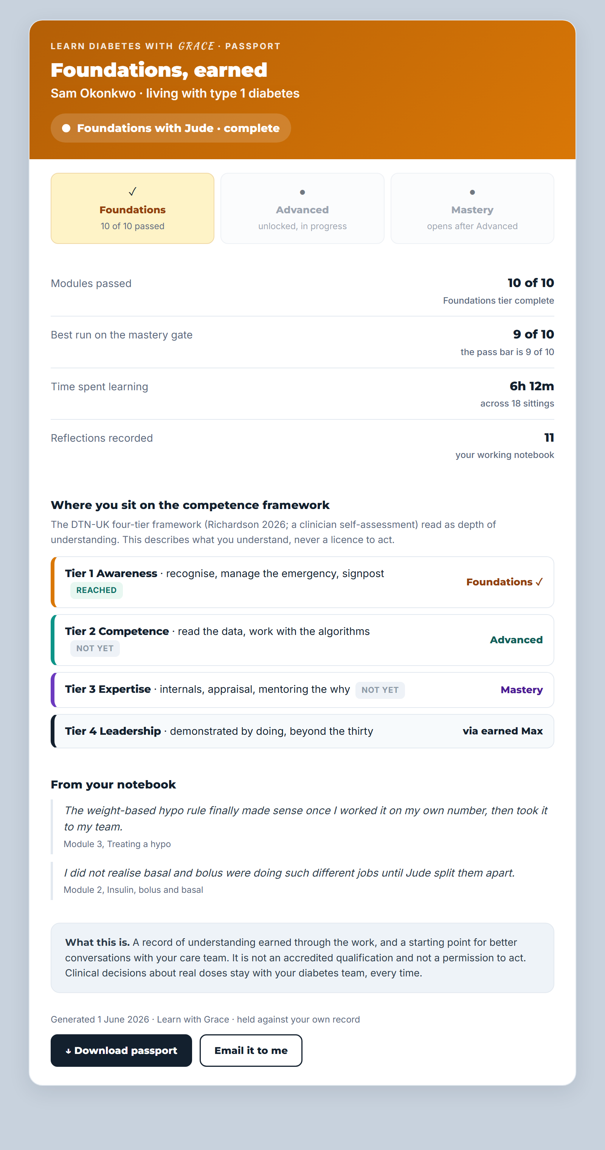Click the dot icon above Advanced
This screenshot has height=1150, width=605.
tap(302, 192)
